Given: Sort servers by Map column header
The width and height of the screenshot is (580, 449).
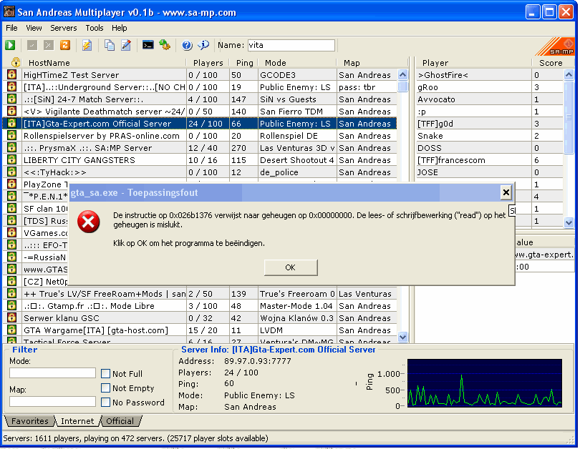Looking at the screenshot, I should tap(372, 63).
